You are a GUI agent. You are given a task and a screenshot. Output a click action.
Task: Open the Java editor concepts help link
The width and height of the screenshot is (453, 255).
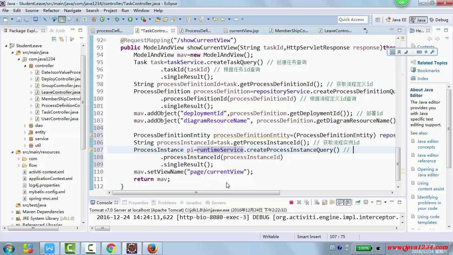point(428,144)
